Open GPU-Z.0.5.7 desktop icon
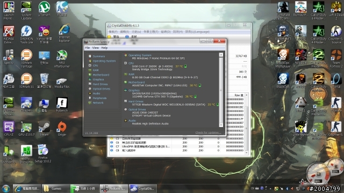 (x=26, y=129)
